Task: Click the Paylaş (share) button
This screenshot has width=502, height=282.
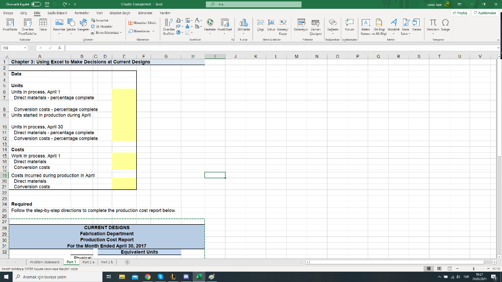Action: tap(460, 13)
